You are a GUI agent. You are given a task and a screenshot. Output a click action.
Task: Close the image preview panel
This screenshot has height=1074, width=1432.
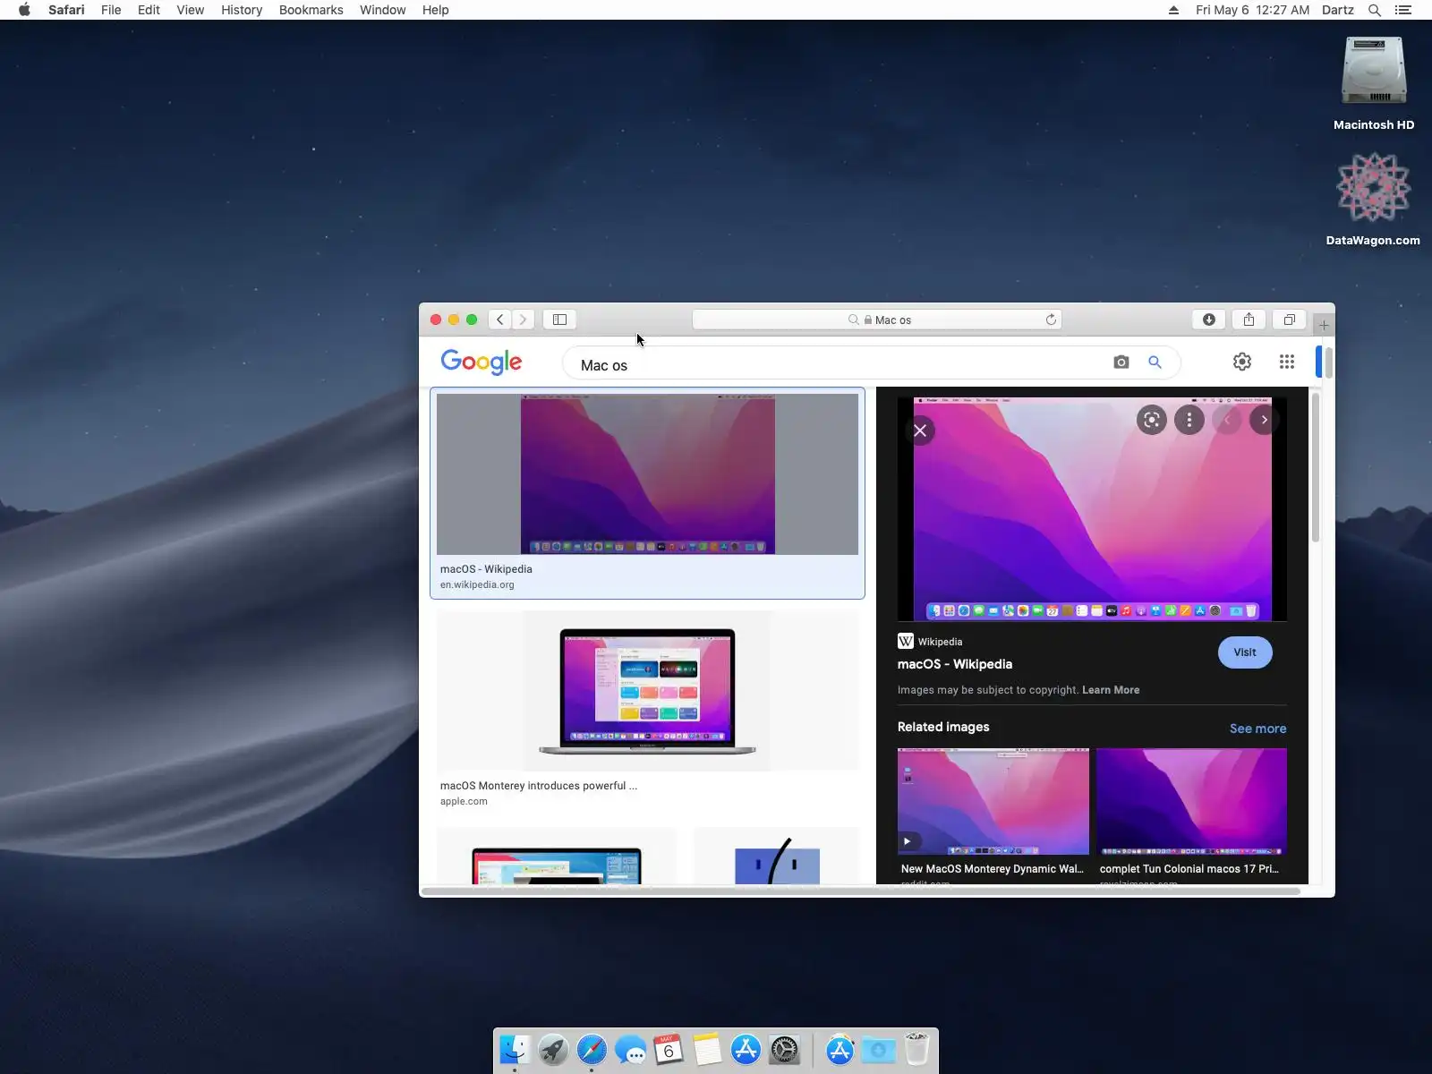pyautogui.click(x=920, y=430)
